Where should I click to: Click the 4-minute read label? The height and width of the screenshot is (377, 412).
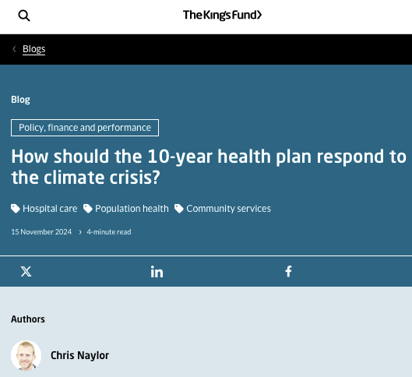point(109,232)
